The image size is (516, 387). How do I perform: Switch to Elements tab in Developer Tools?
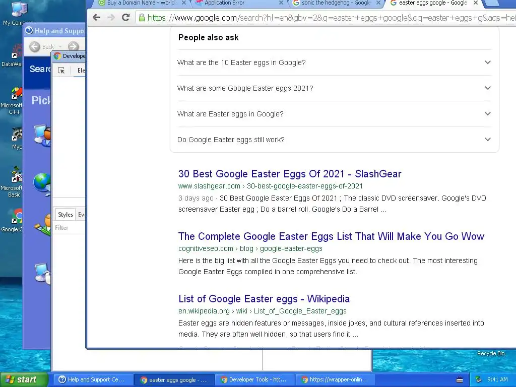[x=81, y=71]
